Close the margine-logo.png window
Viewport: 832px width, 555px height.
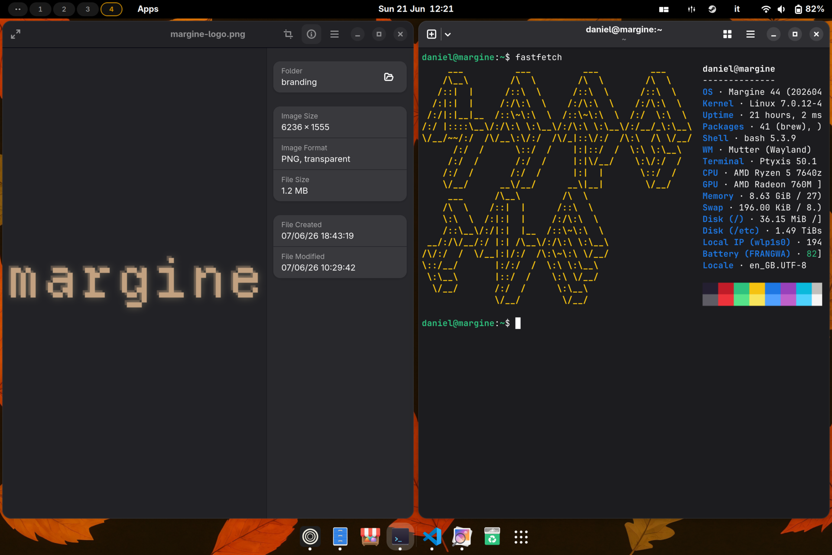coord(400,34)
